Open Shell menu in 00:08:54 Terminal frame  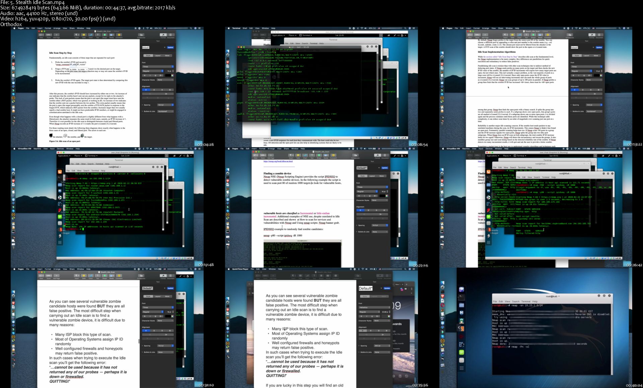(x=245, y=28)
